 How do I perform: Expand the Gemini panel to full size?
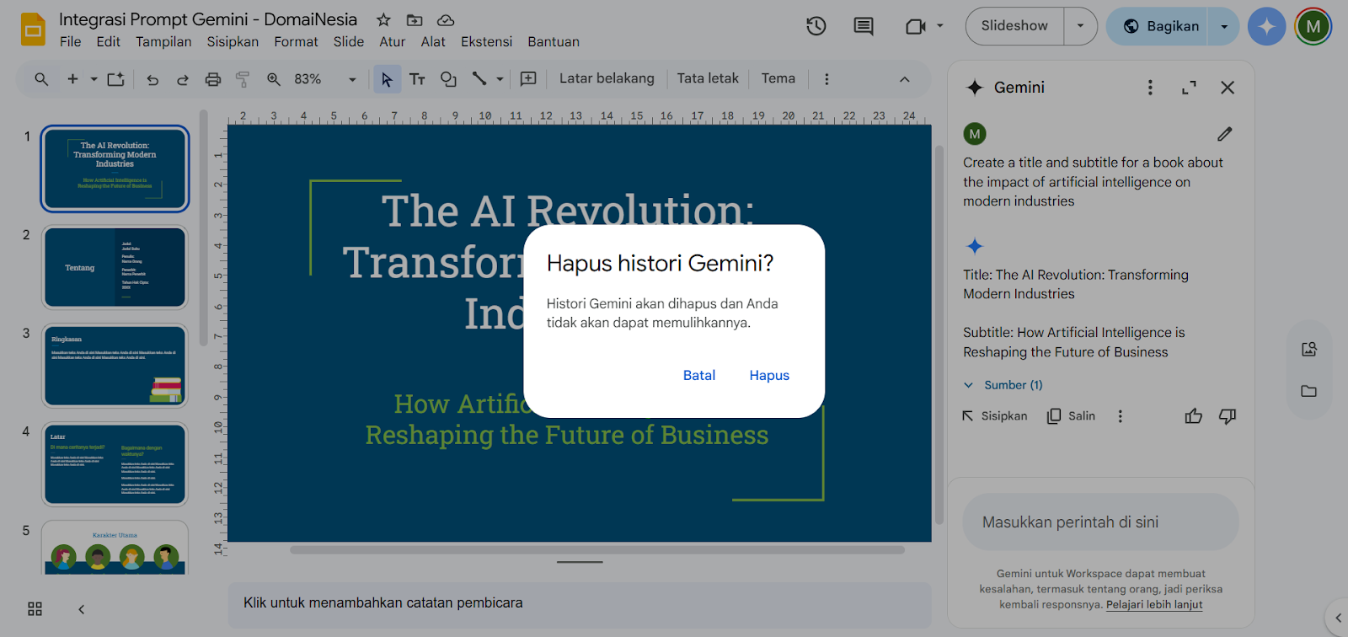tap(1189, 88)
